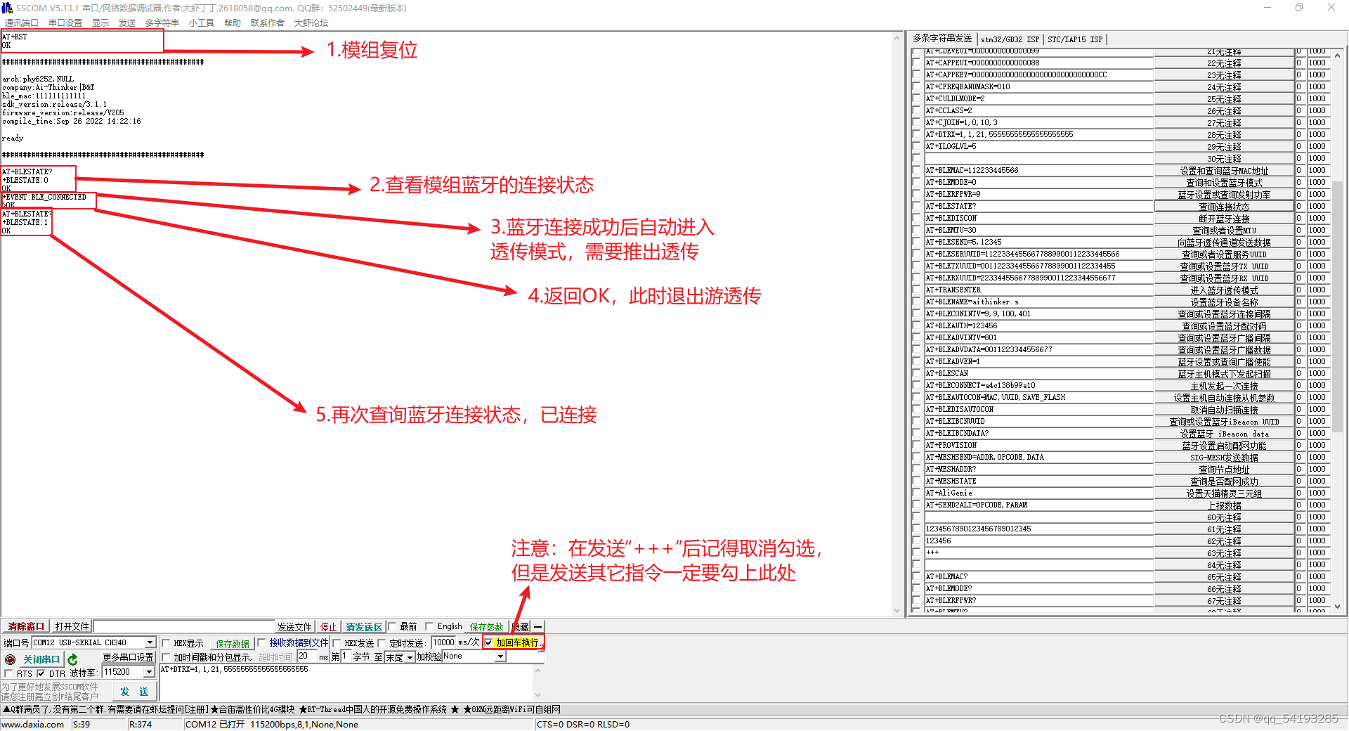Screen dimensions: 1349x731
Task: Switch to the stm32/GD32 ISP tab
Action: tap(1010, 39)
